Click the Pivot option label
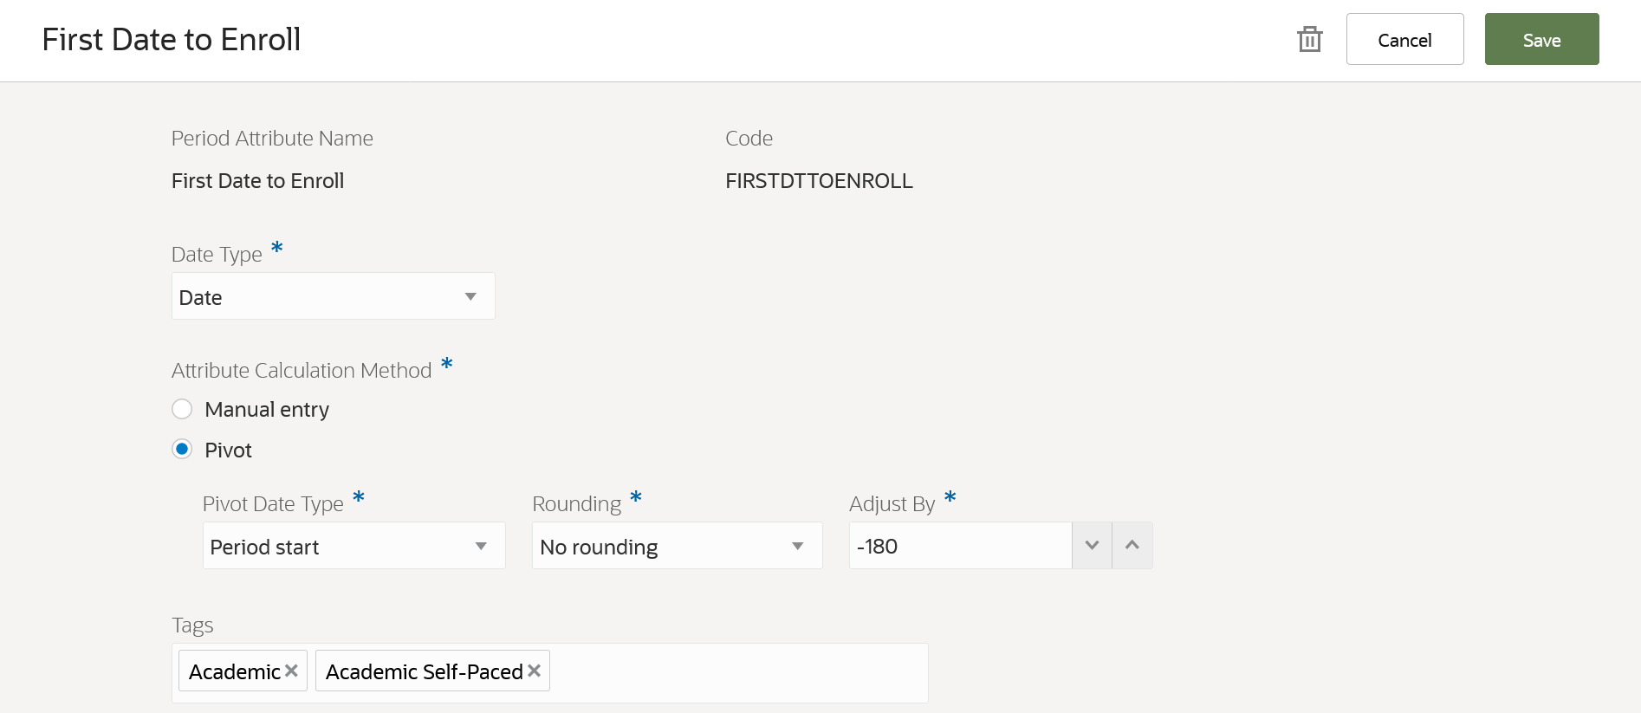1641x713 pixels. 228,450
